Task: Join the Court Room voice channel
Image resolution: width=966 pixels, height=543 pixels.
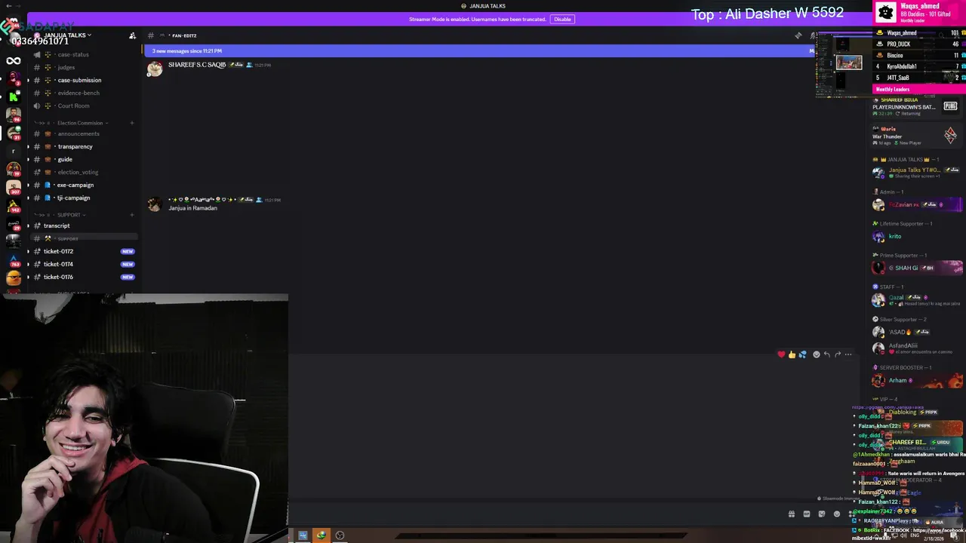Action: (x=73, y=106)
